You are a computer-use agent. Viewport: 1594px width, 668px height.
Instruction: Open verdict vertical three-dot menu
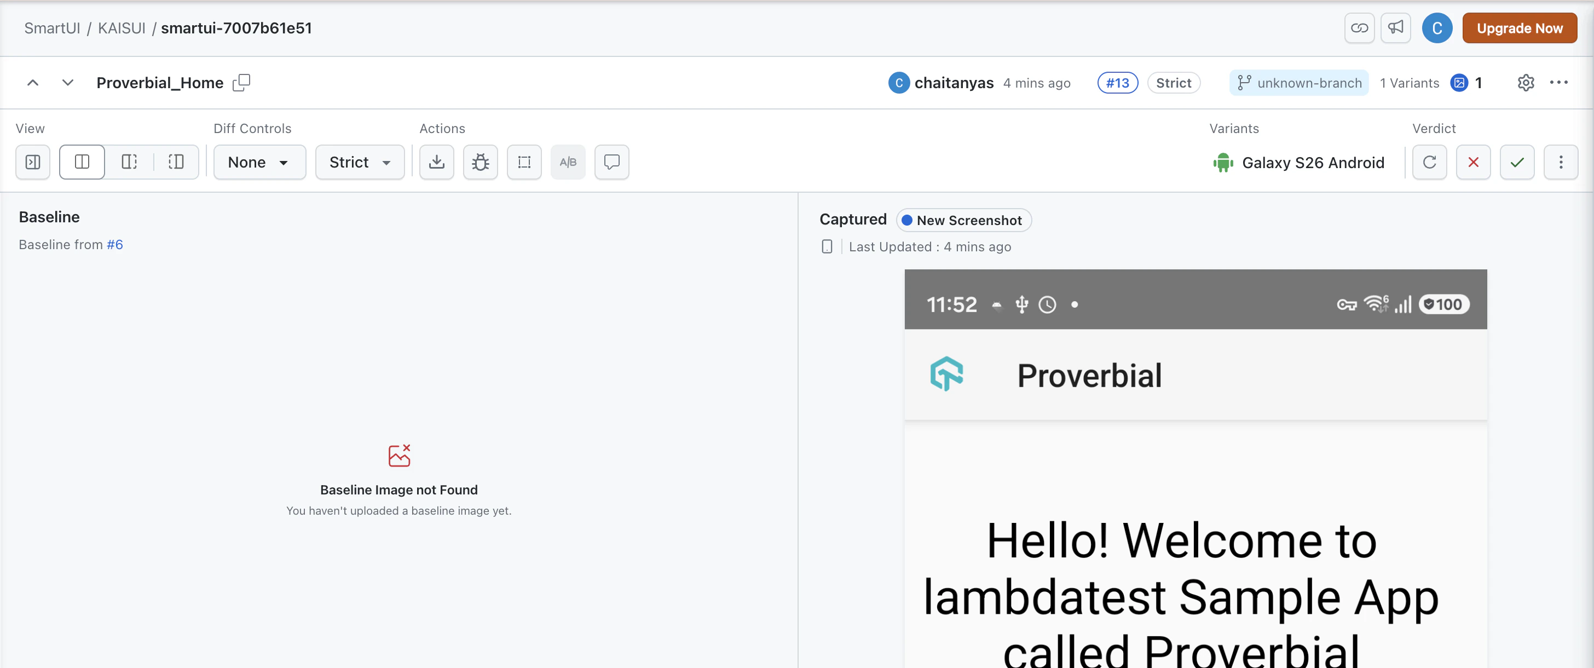click(1561, 162)
